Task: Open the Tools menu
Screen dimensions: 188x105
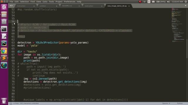Action: 51,2
